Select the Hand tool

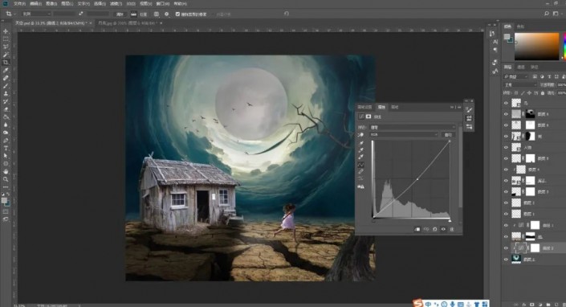click(x=6, y=171)
